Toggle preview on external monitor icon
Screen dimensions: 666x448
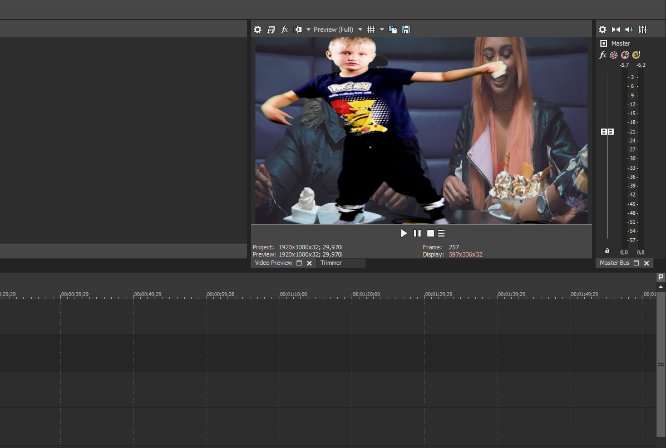(x=271, y=29)
